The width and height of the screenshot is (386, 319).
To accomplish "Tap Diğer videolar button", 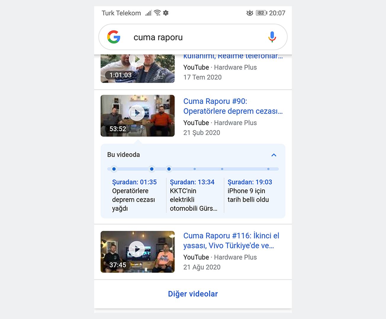I will pyautogui.click(x=193, y=294).
